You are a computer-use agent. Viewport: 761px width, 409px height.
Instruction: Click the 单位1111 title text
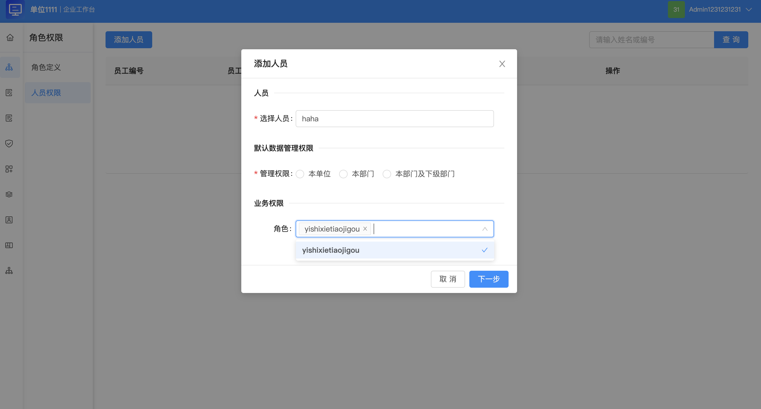43,10
